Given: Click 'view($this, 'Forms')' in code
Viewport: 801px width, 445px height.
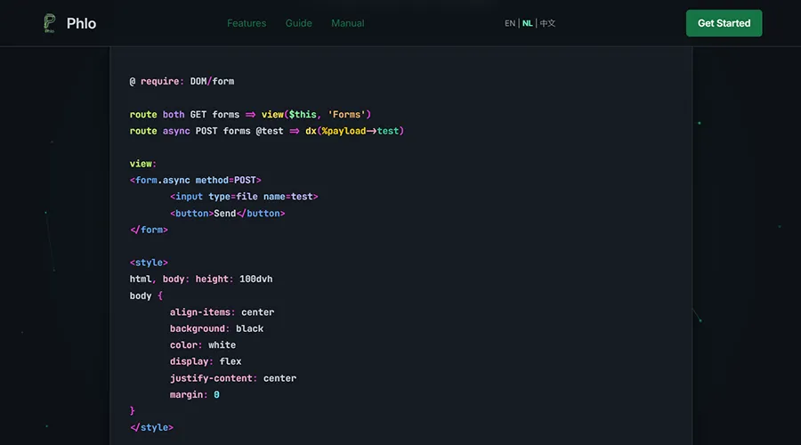Looking at the screenshot, I should [x=316, y=115].
